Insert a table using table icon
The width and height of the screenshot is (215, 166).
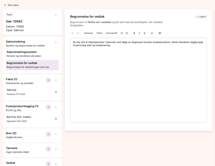160,33
